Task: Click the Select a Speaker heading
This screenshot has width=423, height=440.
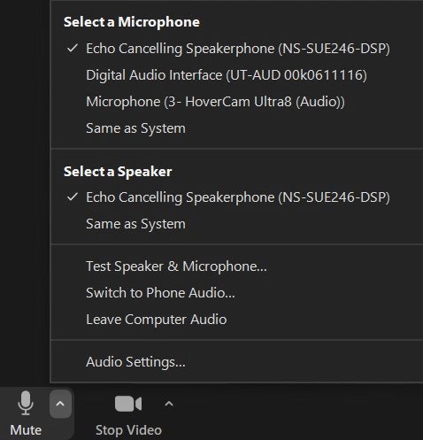Action: 118,172
